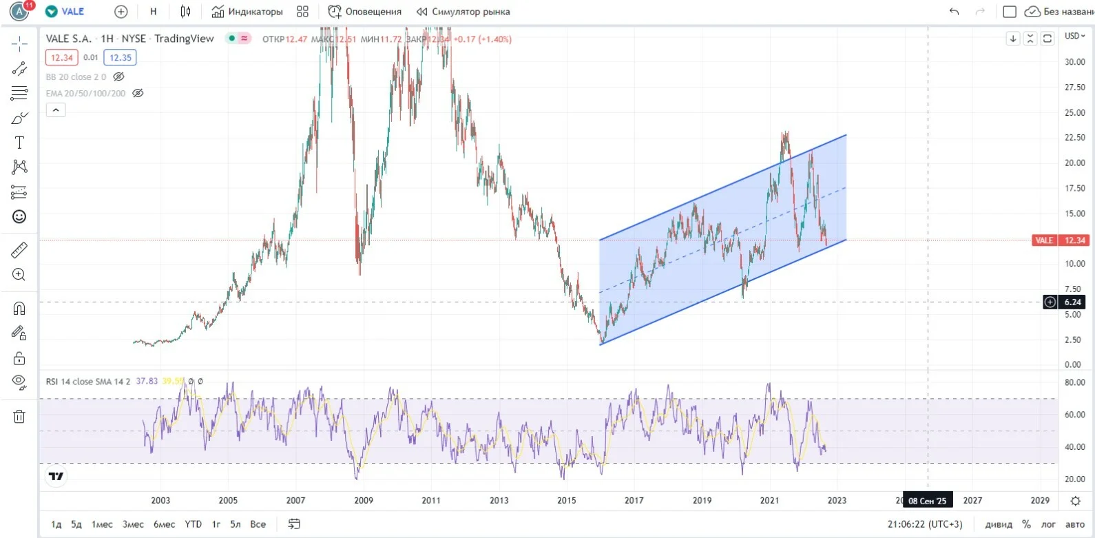1095x538 pixels.
Task: Maximize the chart pane
Action: [x=1047, y=39]
